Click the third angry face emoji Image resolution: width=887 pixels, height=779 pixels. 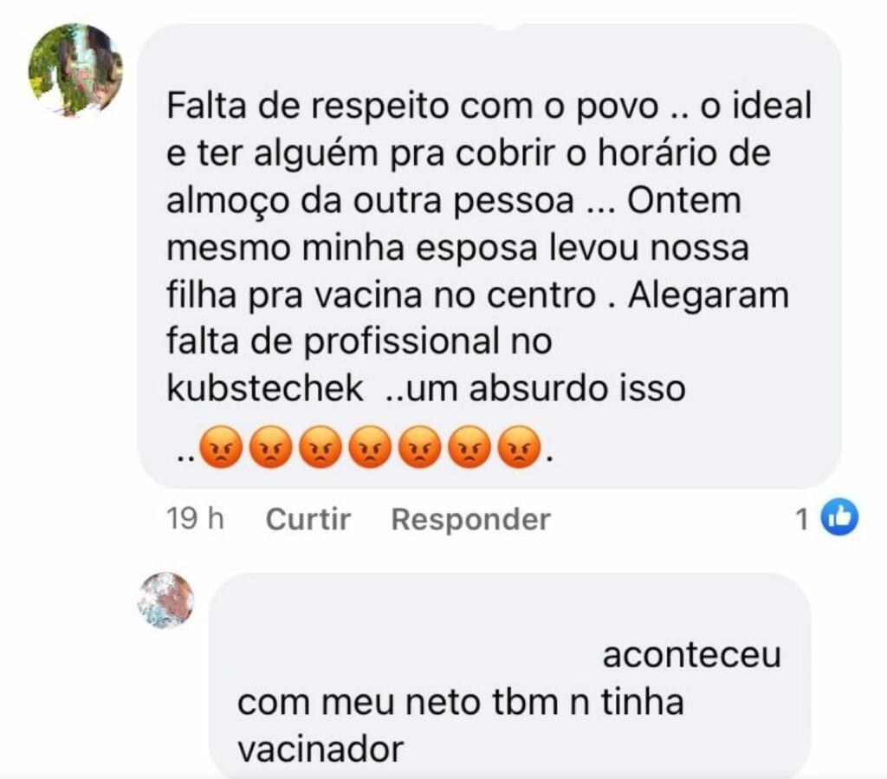[x=320, y=446]
